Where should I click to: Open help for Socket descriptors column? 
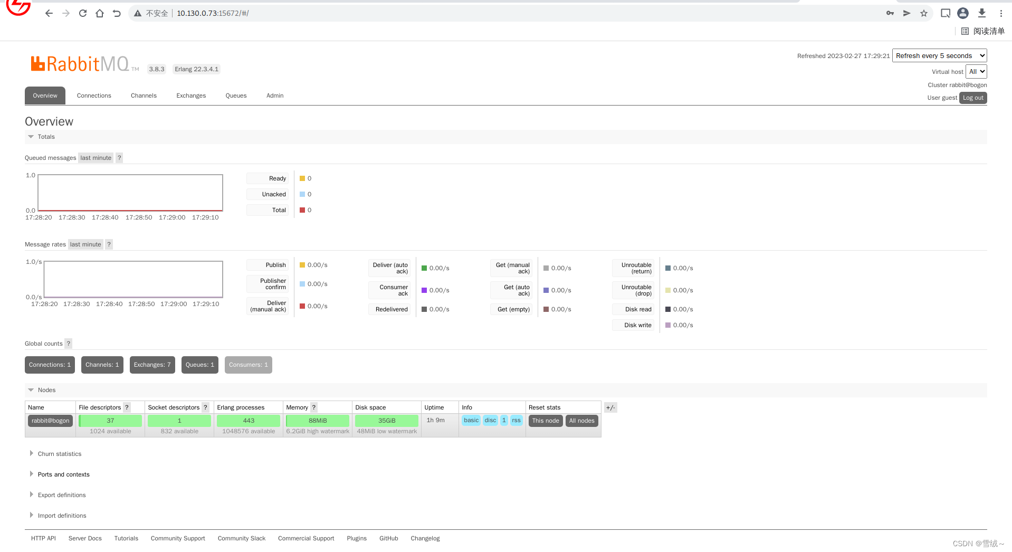click(205, 407)
